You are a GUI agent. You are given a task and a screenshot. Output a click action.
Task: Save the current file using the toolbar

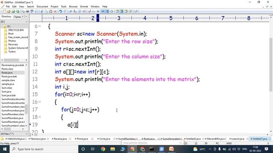13,11
